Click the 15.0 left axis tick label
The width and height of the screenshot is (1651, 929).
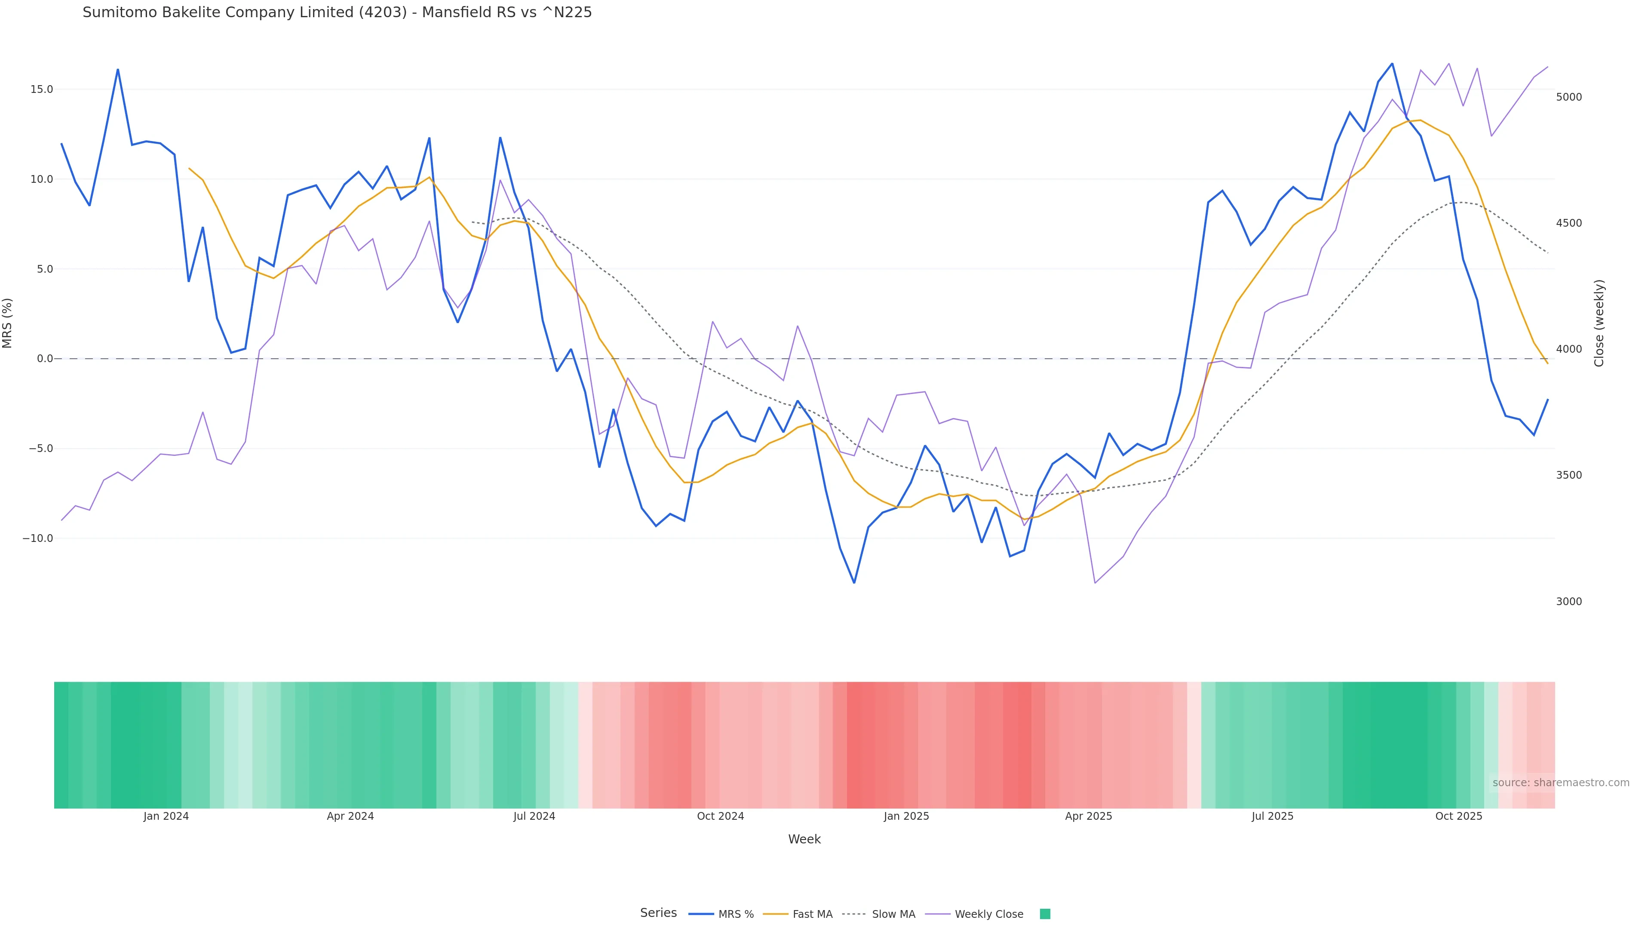pos(42,89)
